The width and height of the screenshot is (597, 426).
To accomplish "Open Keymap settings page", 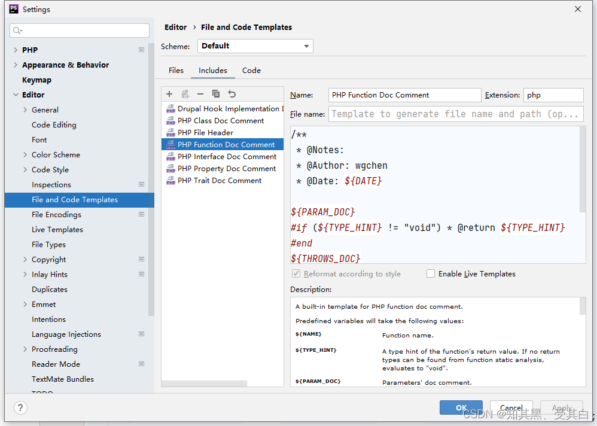I will (x=36, y=80).
